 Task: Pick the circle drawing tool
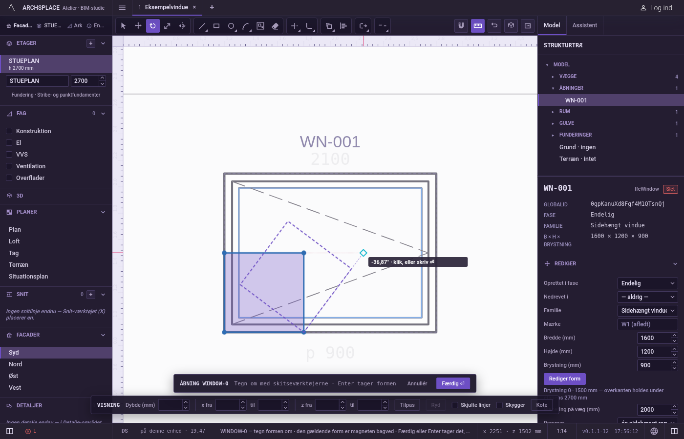tap(231, 26)
